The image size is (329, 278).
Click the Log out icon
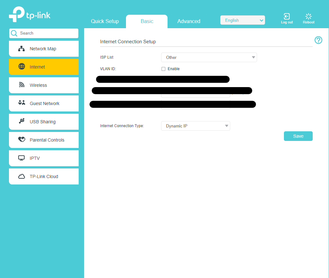coord(286,16)
